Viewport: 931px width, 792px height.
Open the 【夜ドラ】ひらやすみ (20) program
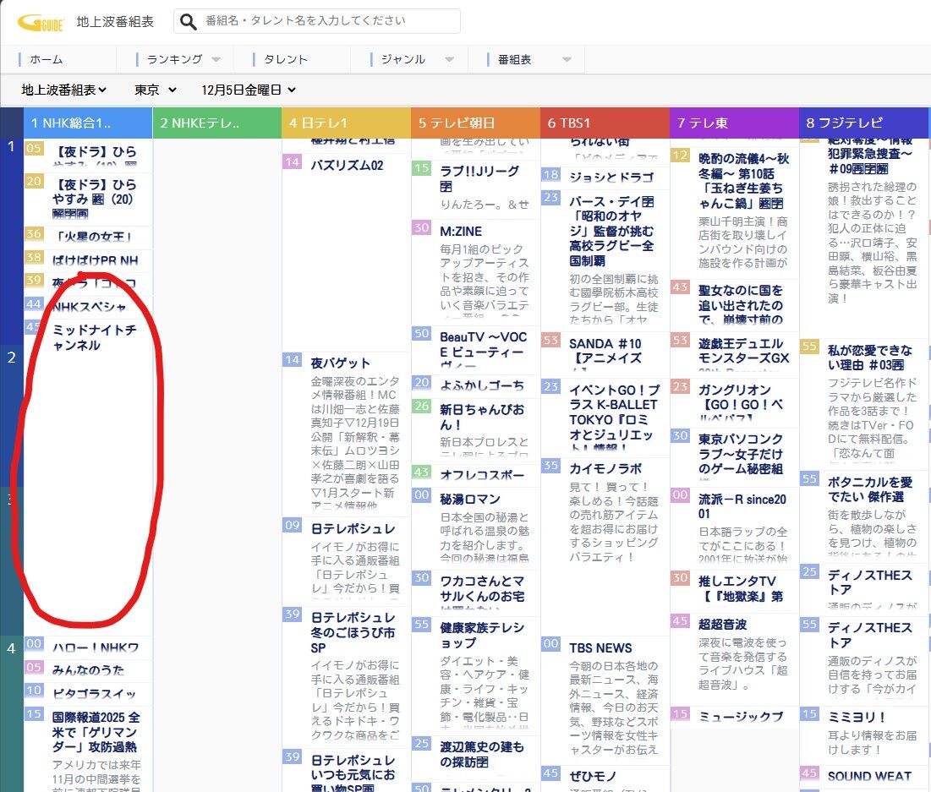95,199
